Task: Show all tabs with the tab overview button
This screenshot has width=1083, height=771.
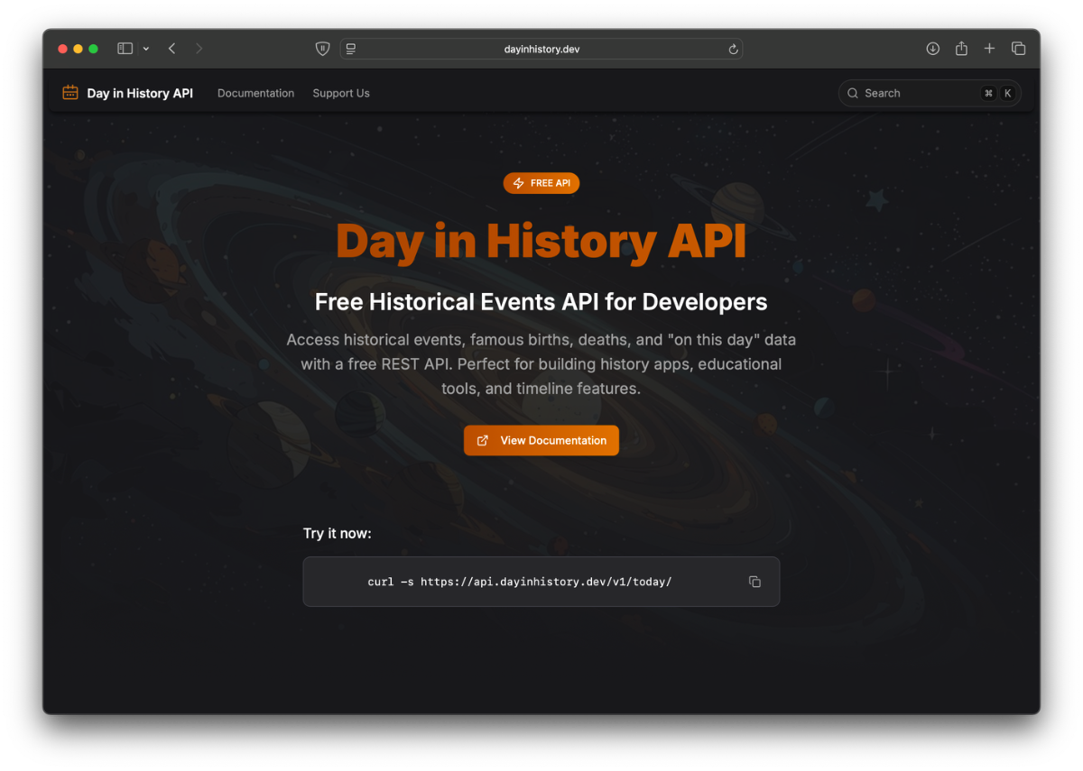Action: point(1018,49)
